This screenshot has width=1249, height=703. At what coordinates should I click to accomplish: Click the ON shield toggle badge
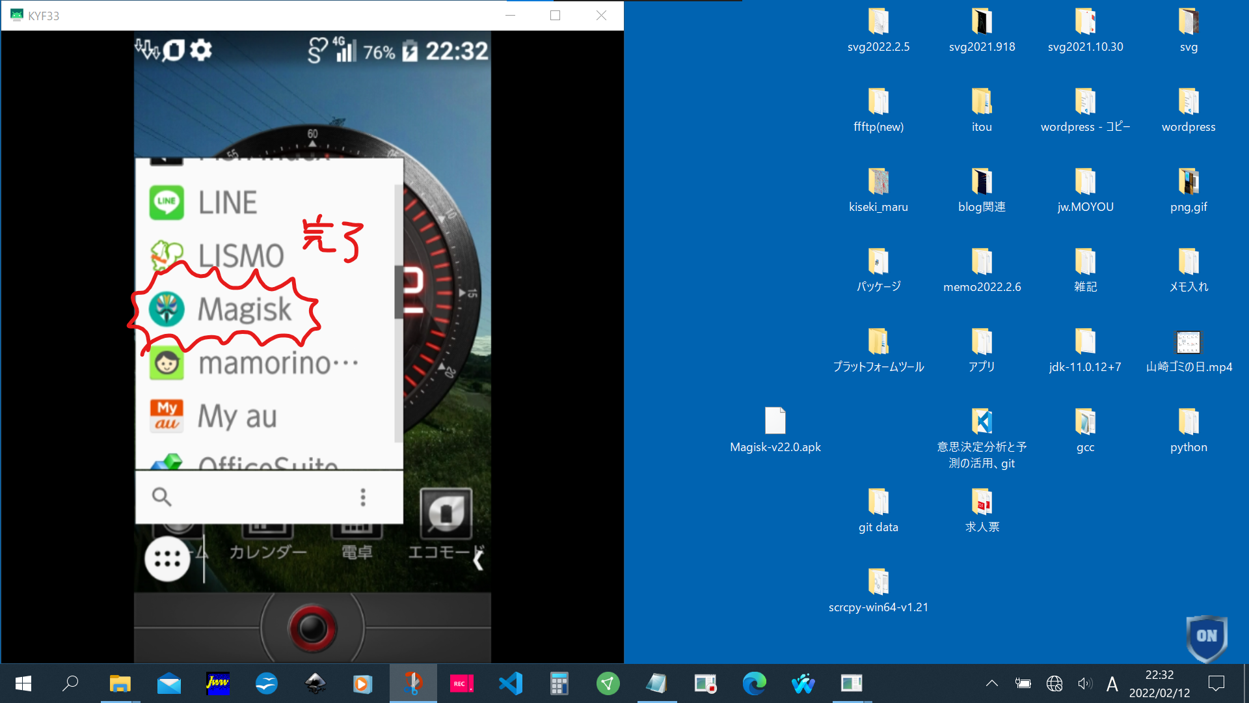click(x=1206, y=637)
